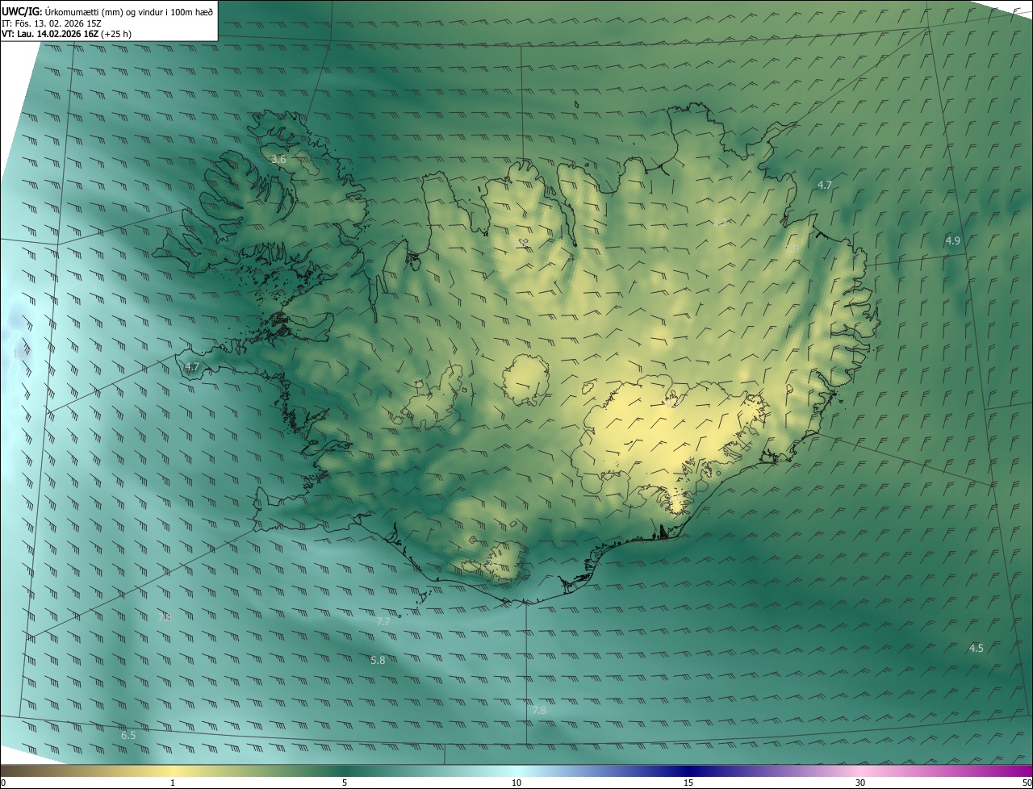Pick the 6.5 value label
The image size is (1033, 789).
click(x=128, y=735)
